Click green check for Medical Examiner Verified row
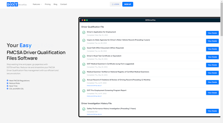Viewport: 223px width, 123px height. point(84,72)
